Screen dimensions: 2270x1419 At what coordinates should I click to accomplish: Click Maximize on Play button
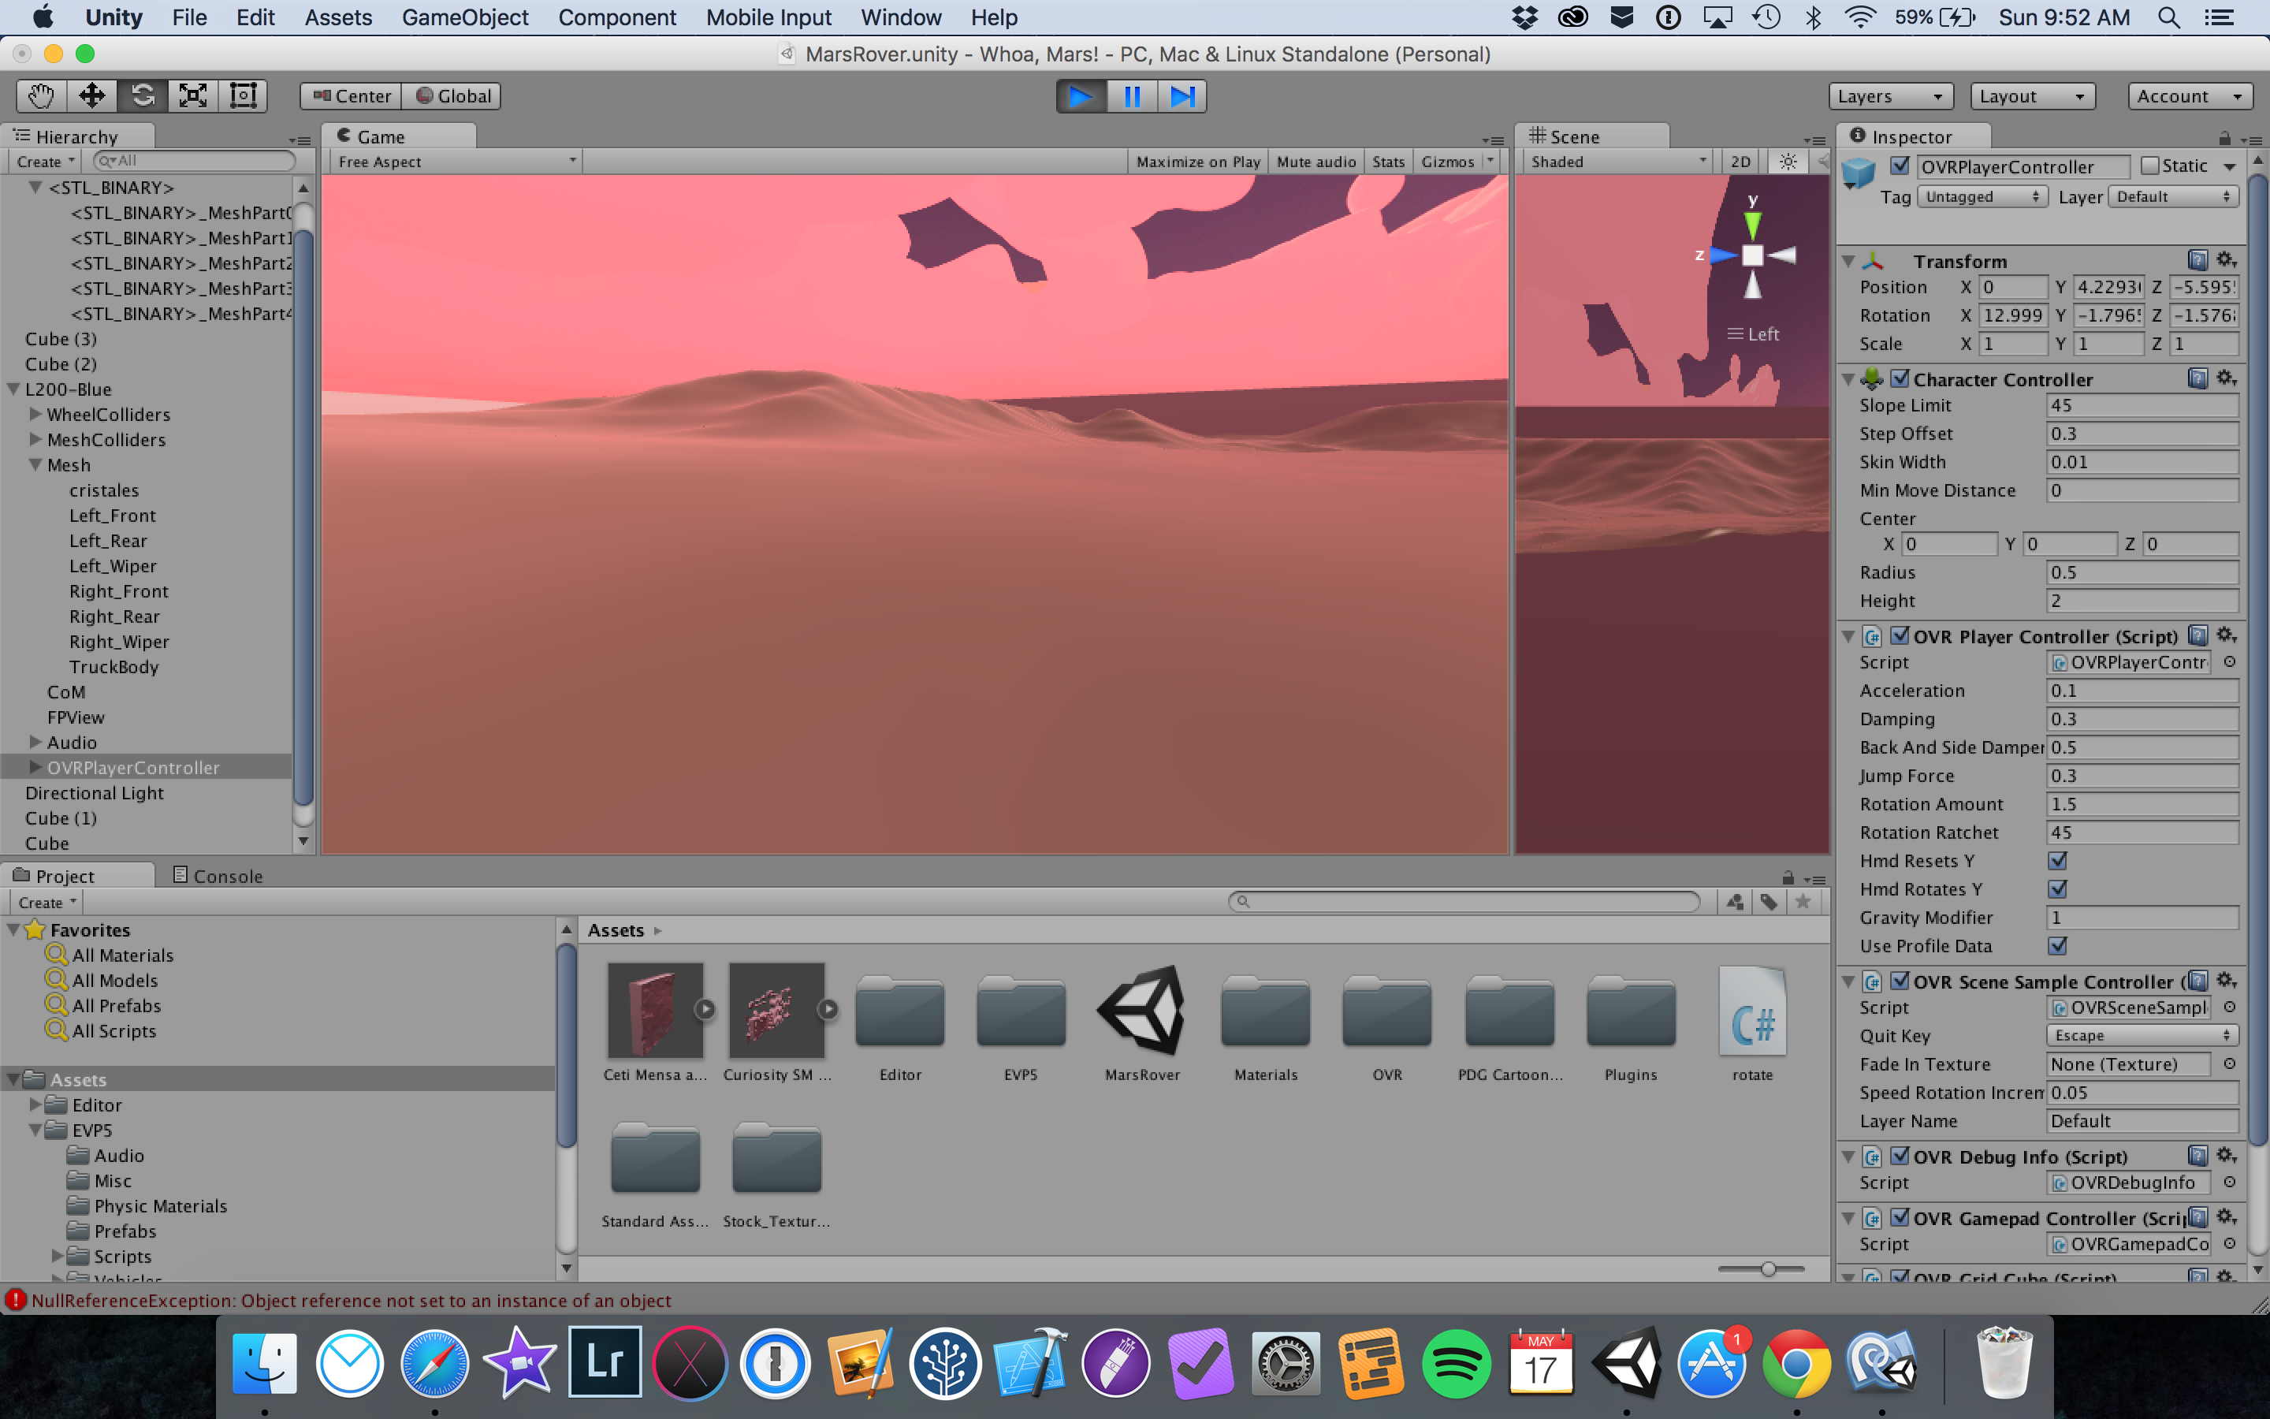point(1198,162)
